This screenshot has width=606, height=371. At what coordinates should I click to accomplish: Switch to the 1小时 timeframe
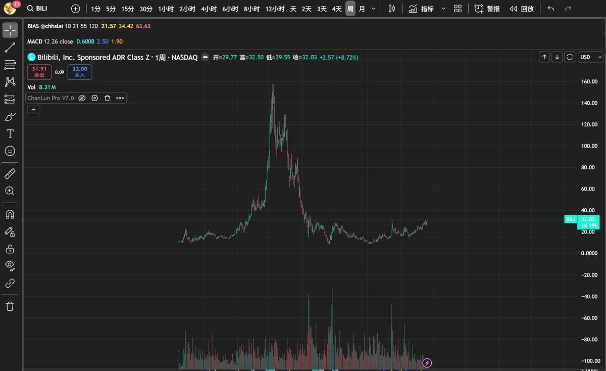point(166,9)
